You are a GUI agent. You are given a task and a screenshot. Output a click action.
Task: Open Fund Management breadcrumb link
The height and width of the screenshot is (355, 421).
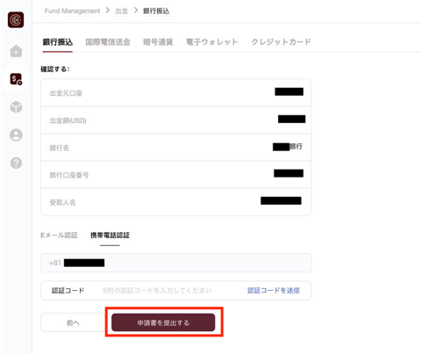click(72, 11)
